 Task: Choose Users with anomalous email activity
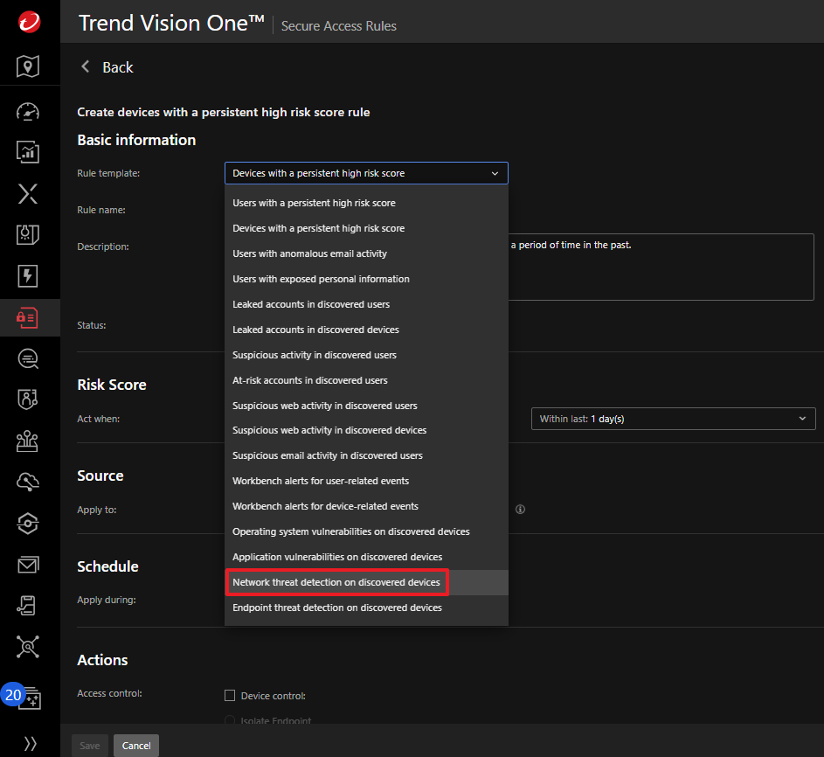309,253
